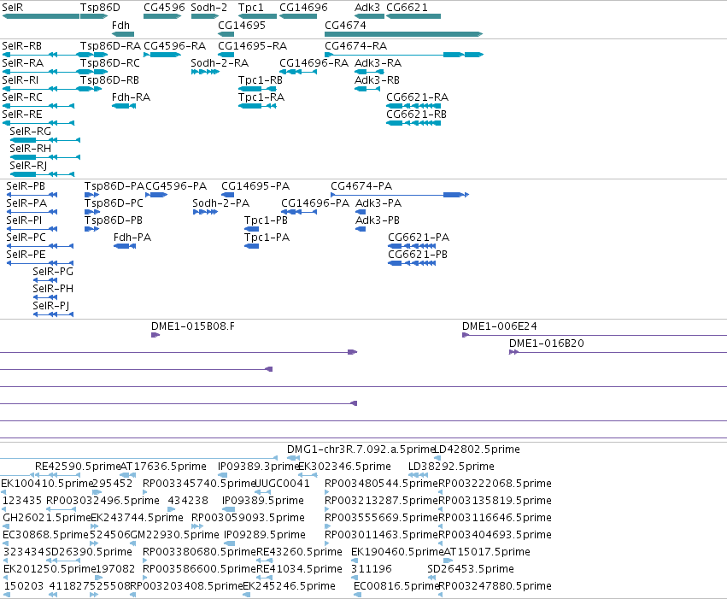Click protein Adk3-PB label
The width and height of the screenshot is (727, 599).
click(378, 220)
